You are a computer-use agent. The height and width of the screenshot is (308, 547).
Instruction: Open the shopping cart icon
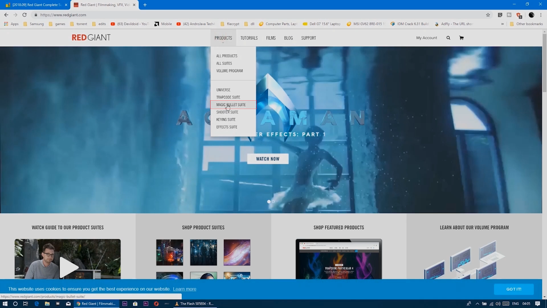[461, 38]
